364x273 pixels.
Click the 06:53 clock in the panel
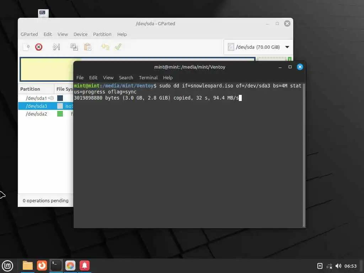[350, 266]
